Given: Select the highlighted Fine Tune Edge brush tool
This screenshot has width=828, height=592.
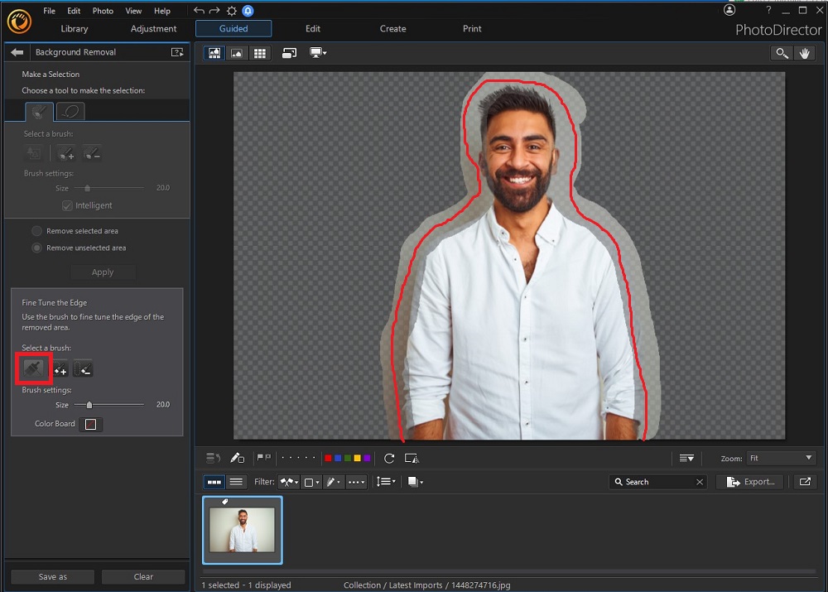Looking at the screenshot, I should [33, 368].
